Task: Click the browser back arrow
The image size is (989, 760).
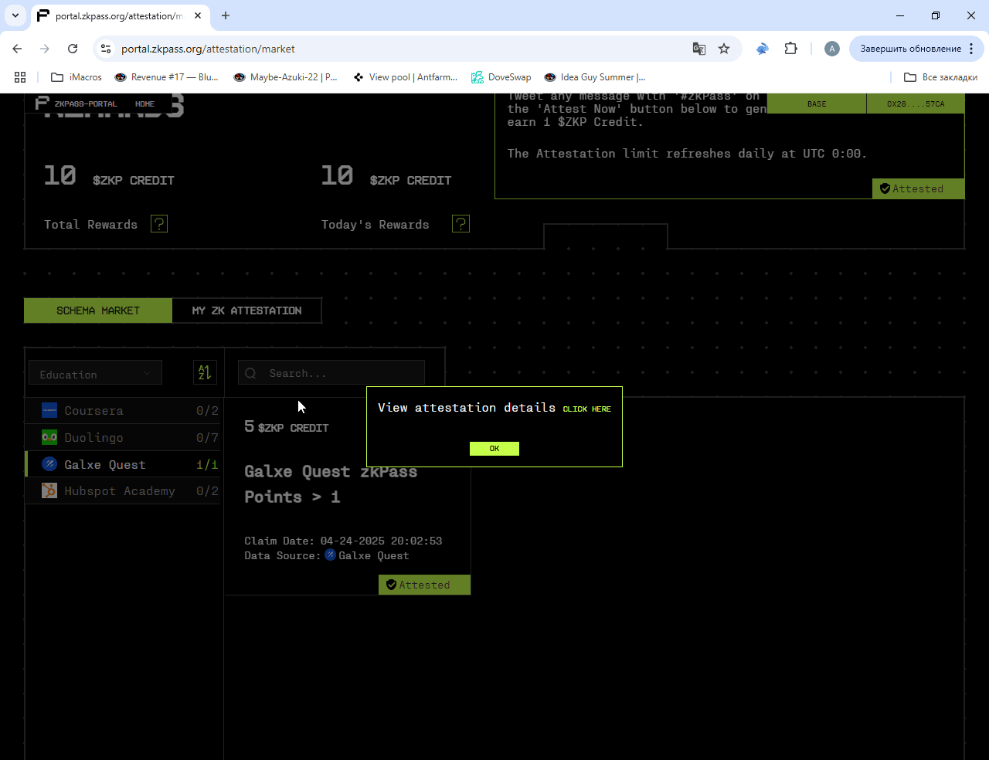Action: point(17,49)
